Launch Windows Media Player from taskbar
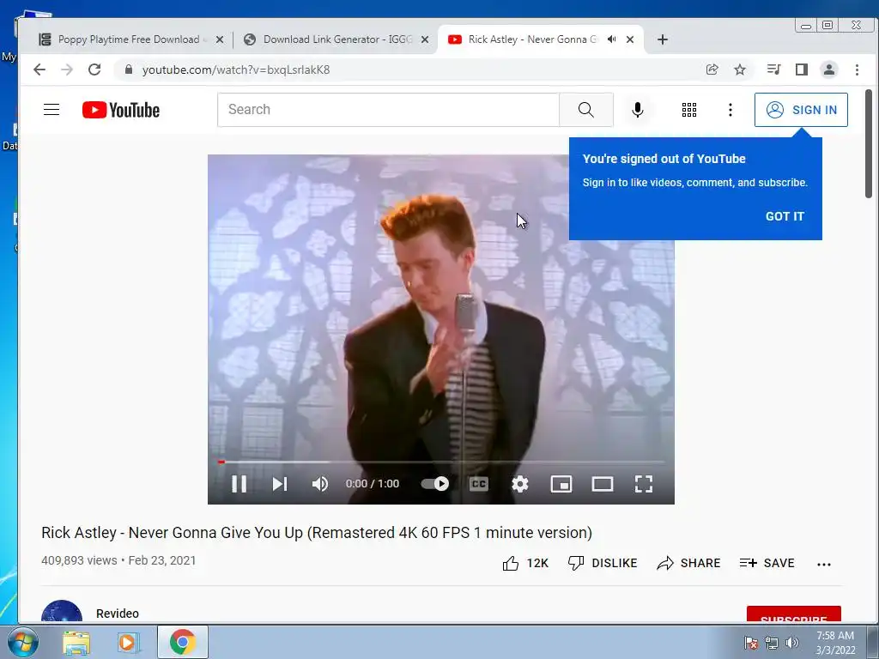Viewport: 879px width, 659px height. 128,643
